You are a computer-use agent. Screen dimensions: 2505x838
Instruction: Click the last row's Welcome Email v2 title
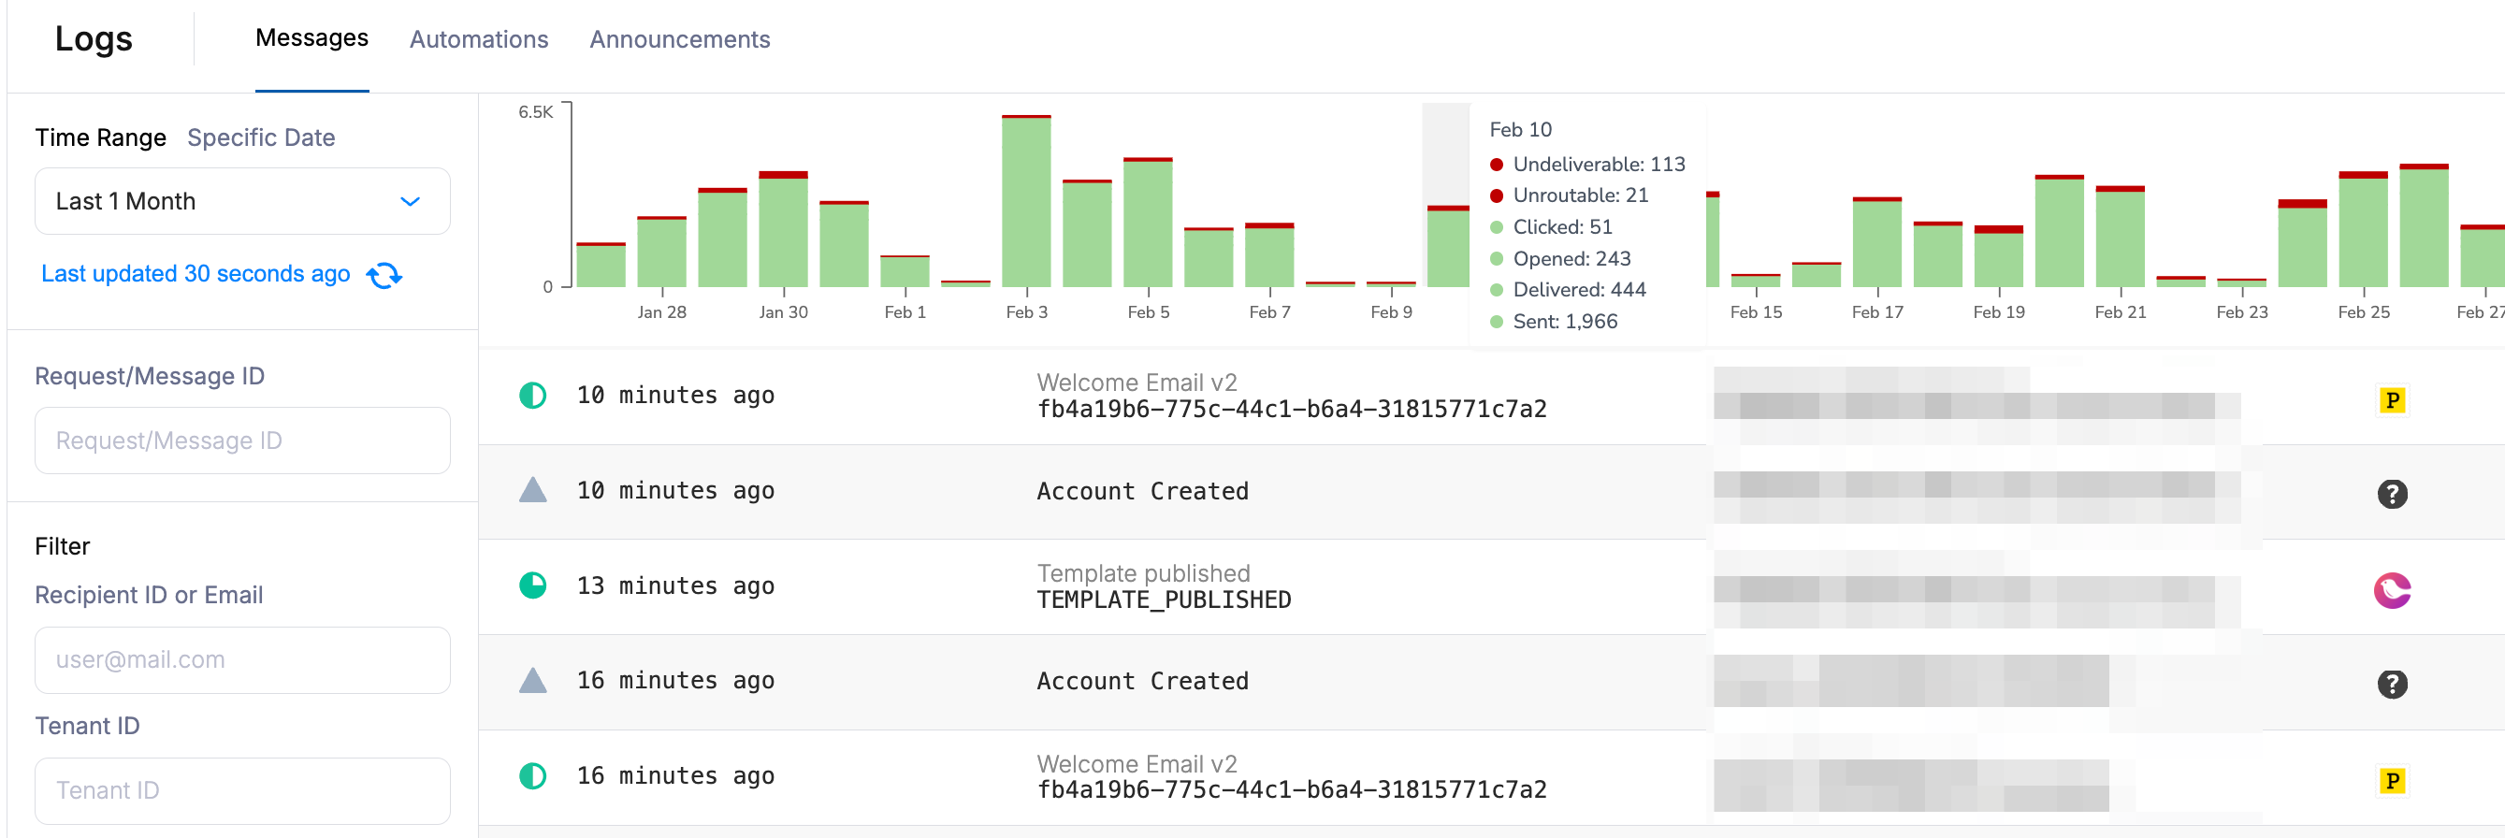click(x=1137, y=764)
